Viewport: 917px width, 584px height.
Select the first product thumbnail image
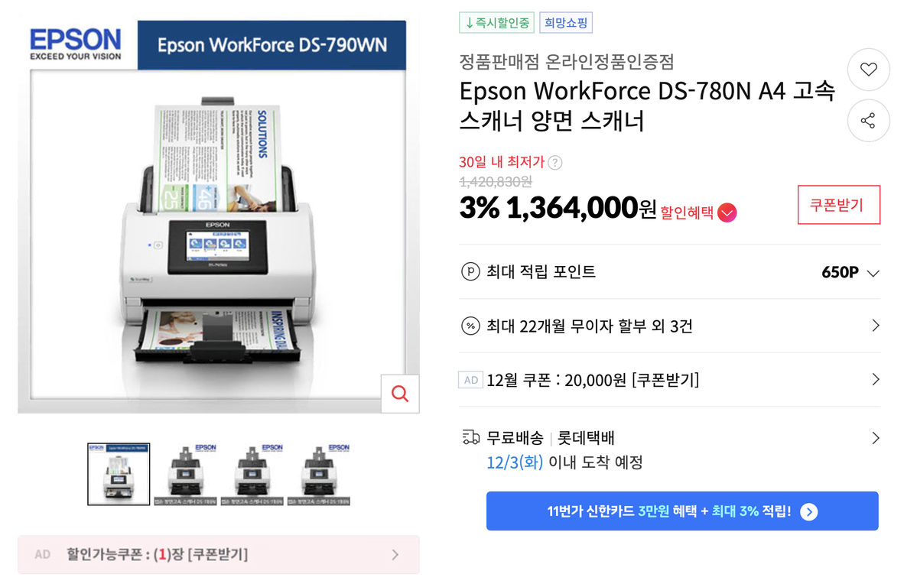click(x=119, y=474)
